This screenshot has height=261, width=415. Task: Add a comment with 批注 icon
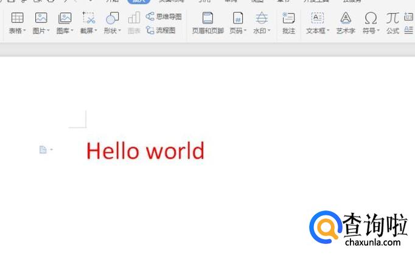coord(288,18)
